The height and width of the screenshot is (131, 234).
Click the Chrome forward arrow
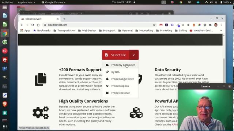(27, 25)
